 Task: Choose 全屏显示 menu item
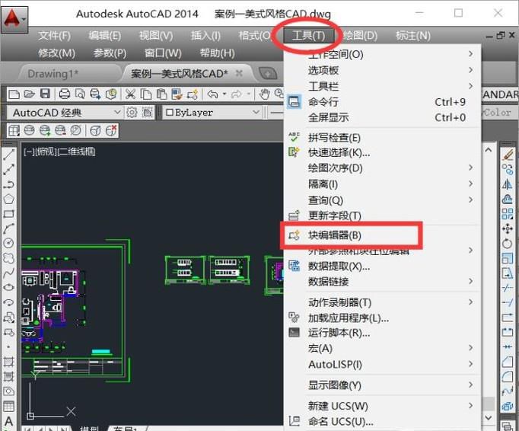tap(382, 117)
